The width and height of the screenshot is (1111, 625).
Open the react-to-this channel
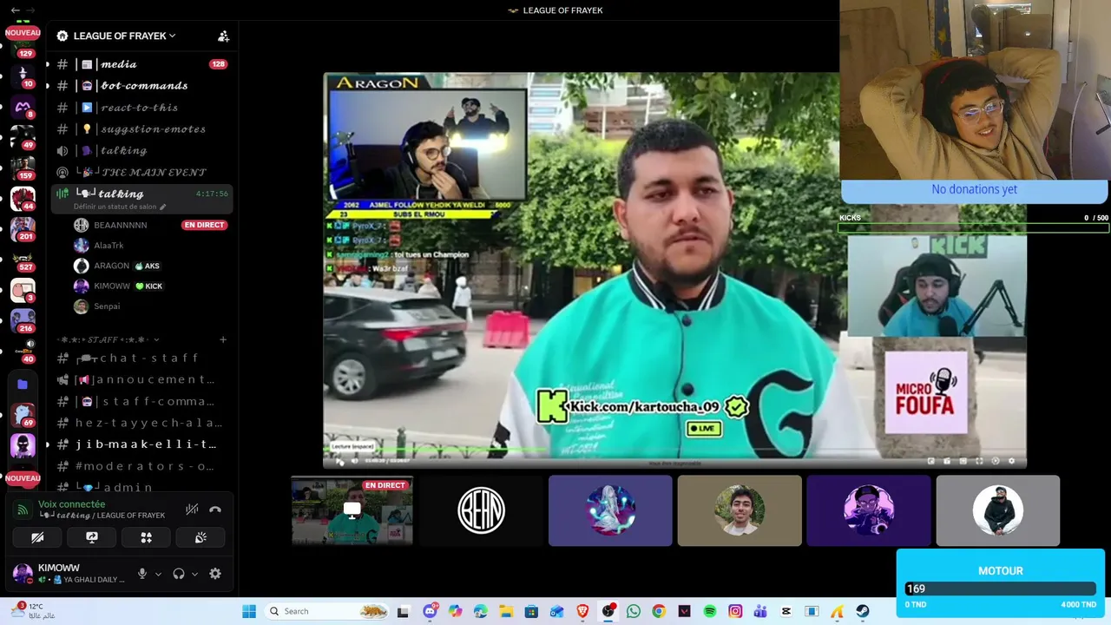point(141,108)
